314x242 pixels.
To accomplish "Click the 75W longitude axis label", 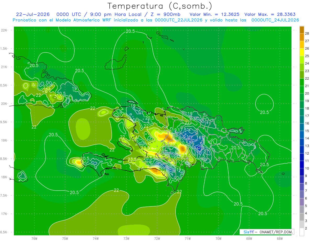I will (x=65, y=239).
